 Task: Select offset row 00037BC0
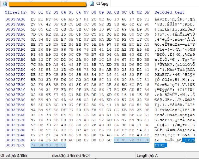[15, 145]
